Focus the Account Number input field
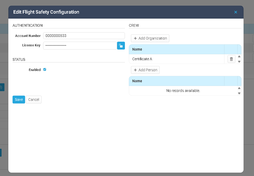The image size is (254, 176). click(84, 36)
